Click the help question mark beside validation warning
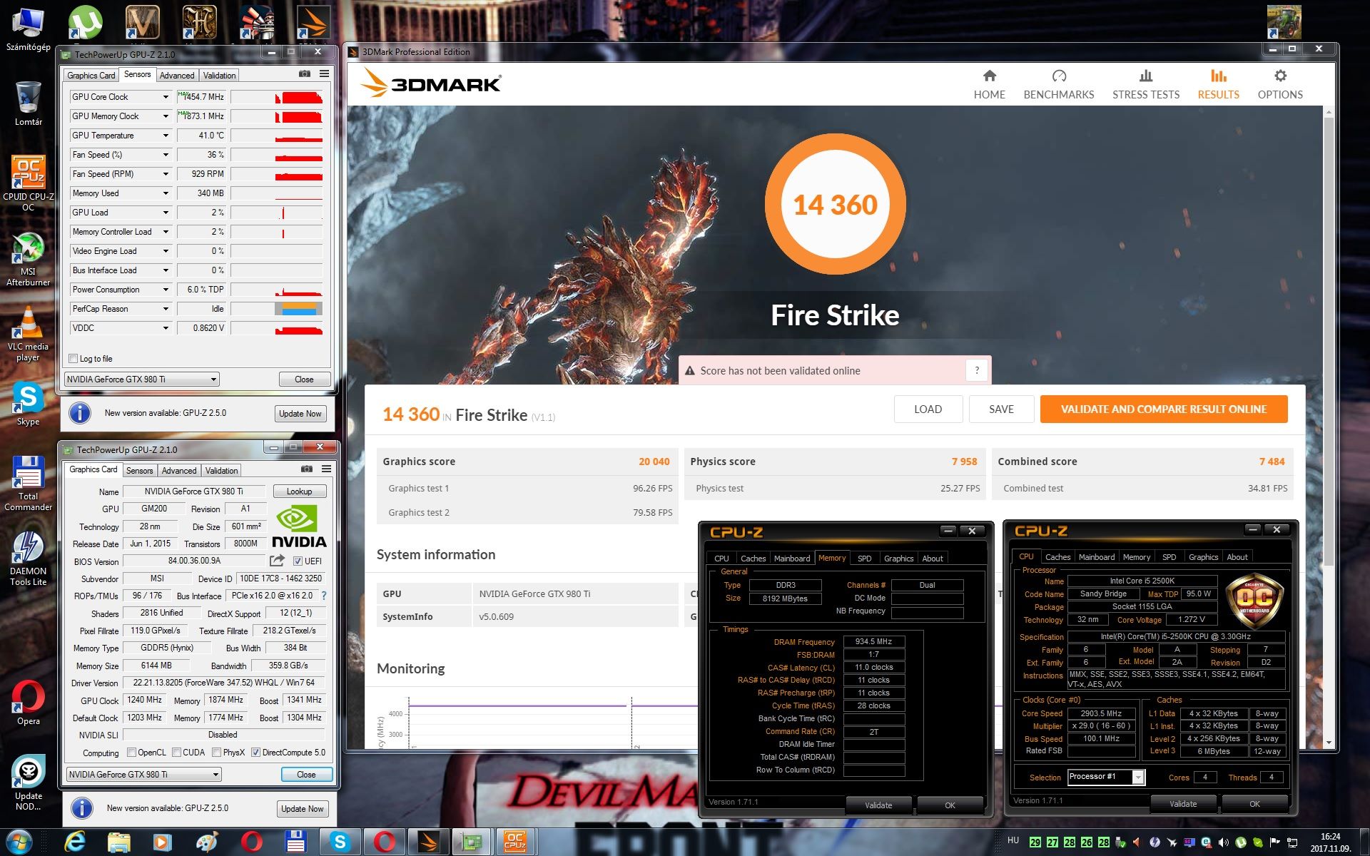1370x856 pixels. click(977, 370)
